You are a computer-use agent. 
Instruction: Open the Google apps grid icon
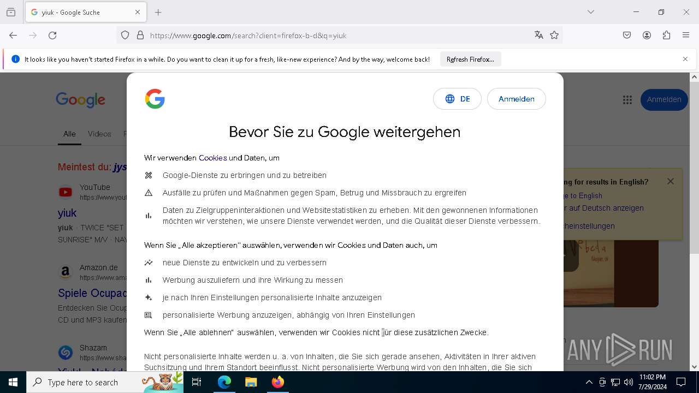[627, 100]
